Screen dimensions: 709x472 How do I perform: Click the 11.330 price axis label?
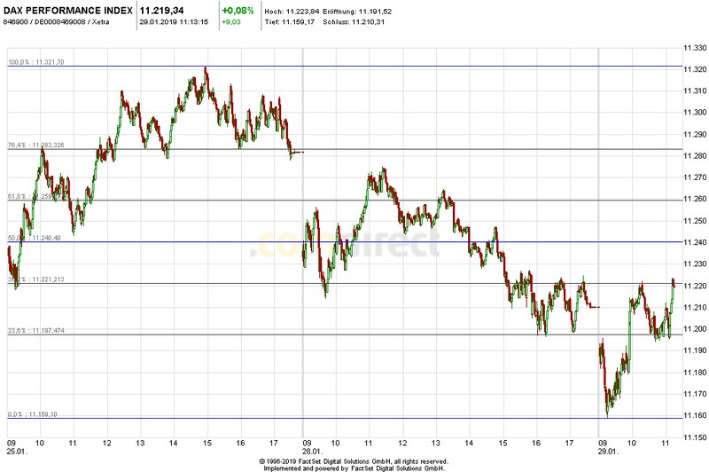tap(695, 48)
